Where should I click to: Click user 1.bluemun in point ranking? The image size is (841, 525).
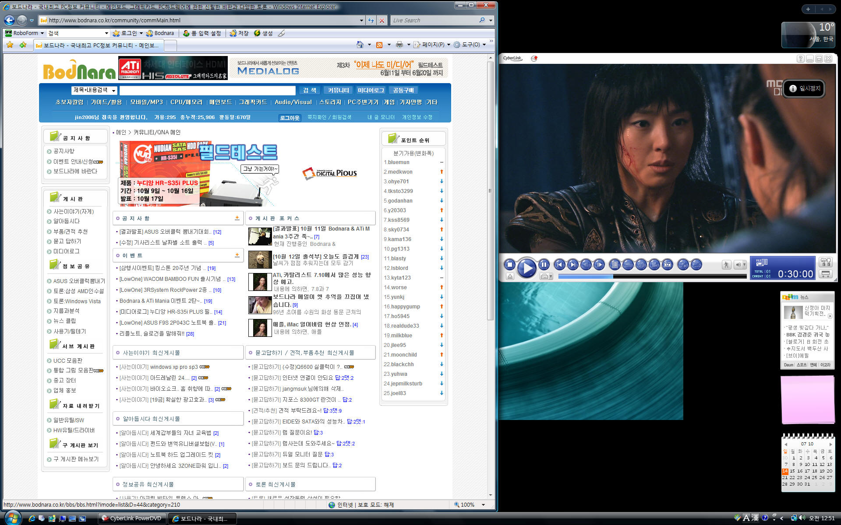click(x=396, y=162)
